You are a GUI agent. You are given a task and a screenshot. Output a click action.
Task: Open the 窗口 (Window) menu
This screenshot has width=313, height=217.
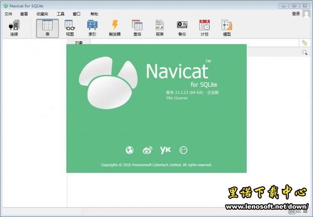coord(77,14)
